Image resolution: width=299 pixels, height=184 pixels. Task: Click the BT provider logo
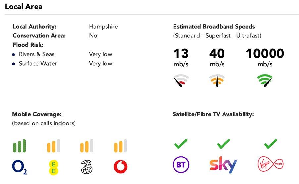click(181, 165)
